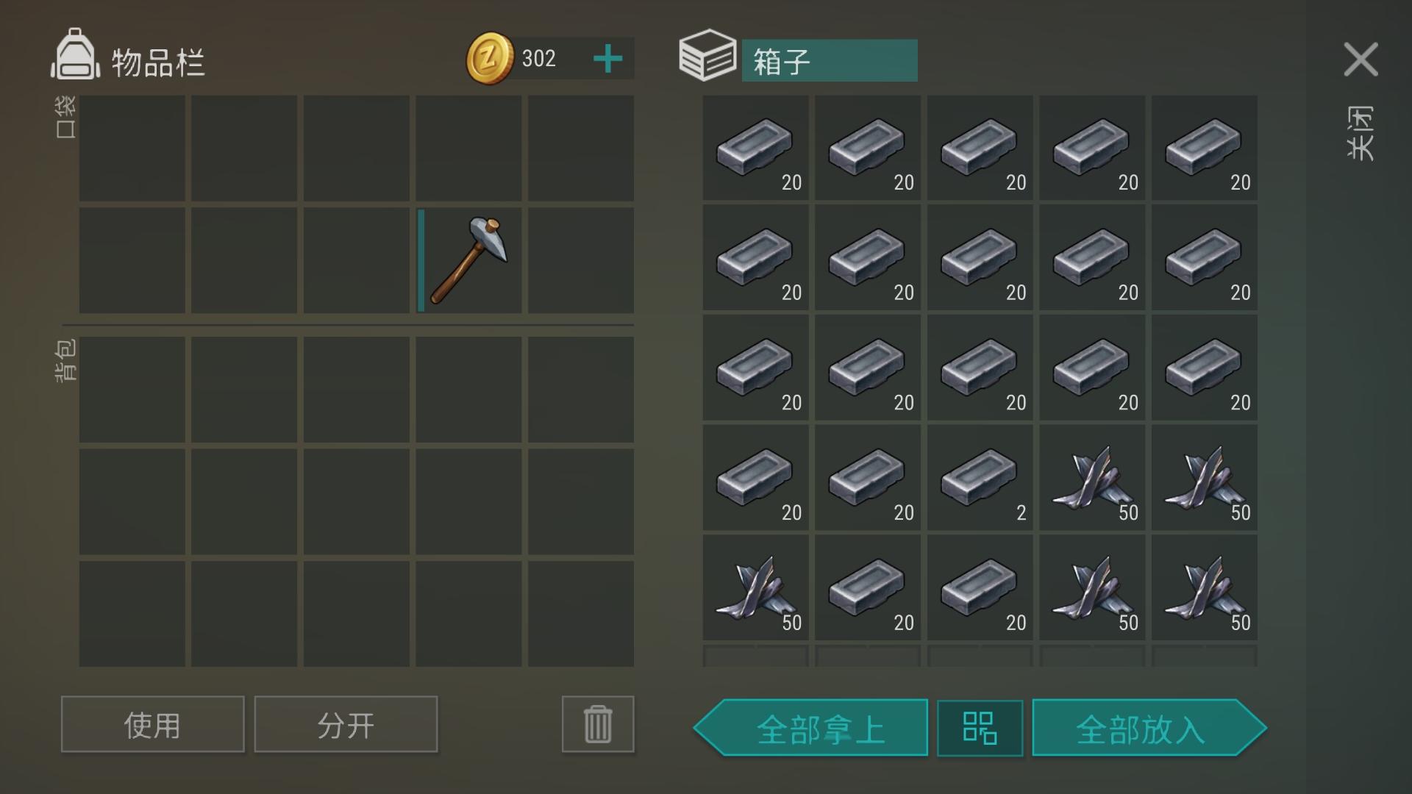Click the 使用 button
Image resolution: width=1412 pixels, height=794 pixels.
(x=152, y=724)
